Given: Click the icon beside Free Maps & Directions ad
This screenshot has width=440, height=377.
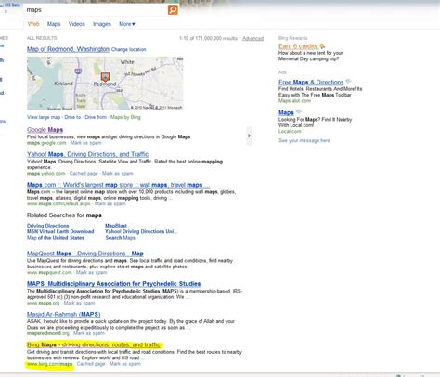Looking at the screenshot, I should 348,82.
